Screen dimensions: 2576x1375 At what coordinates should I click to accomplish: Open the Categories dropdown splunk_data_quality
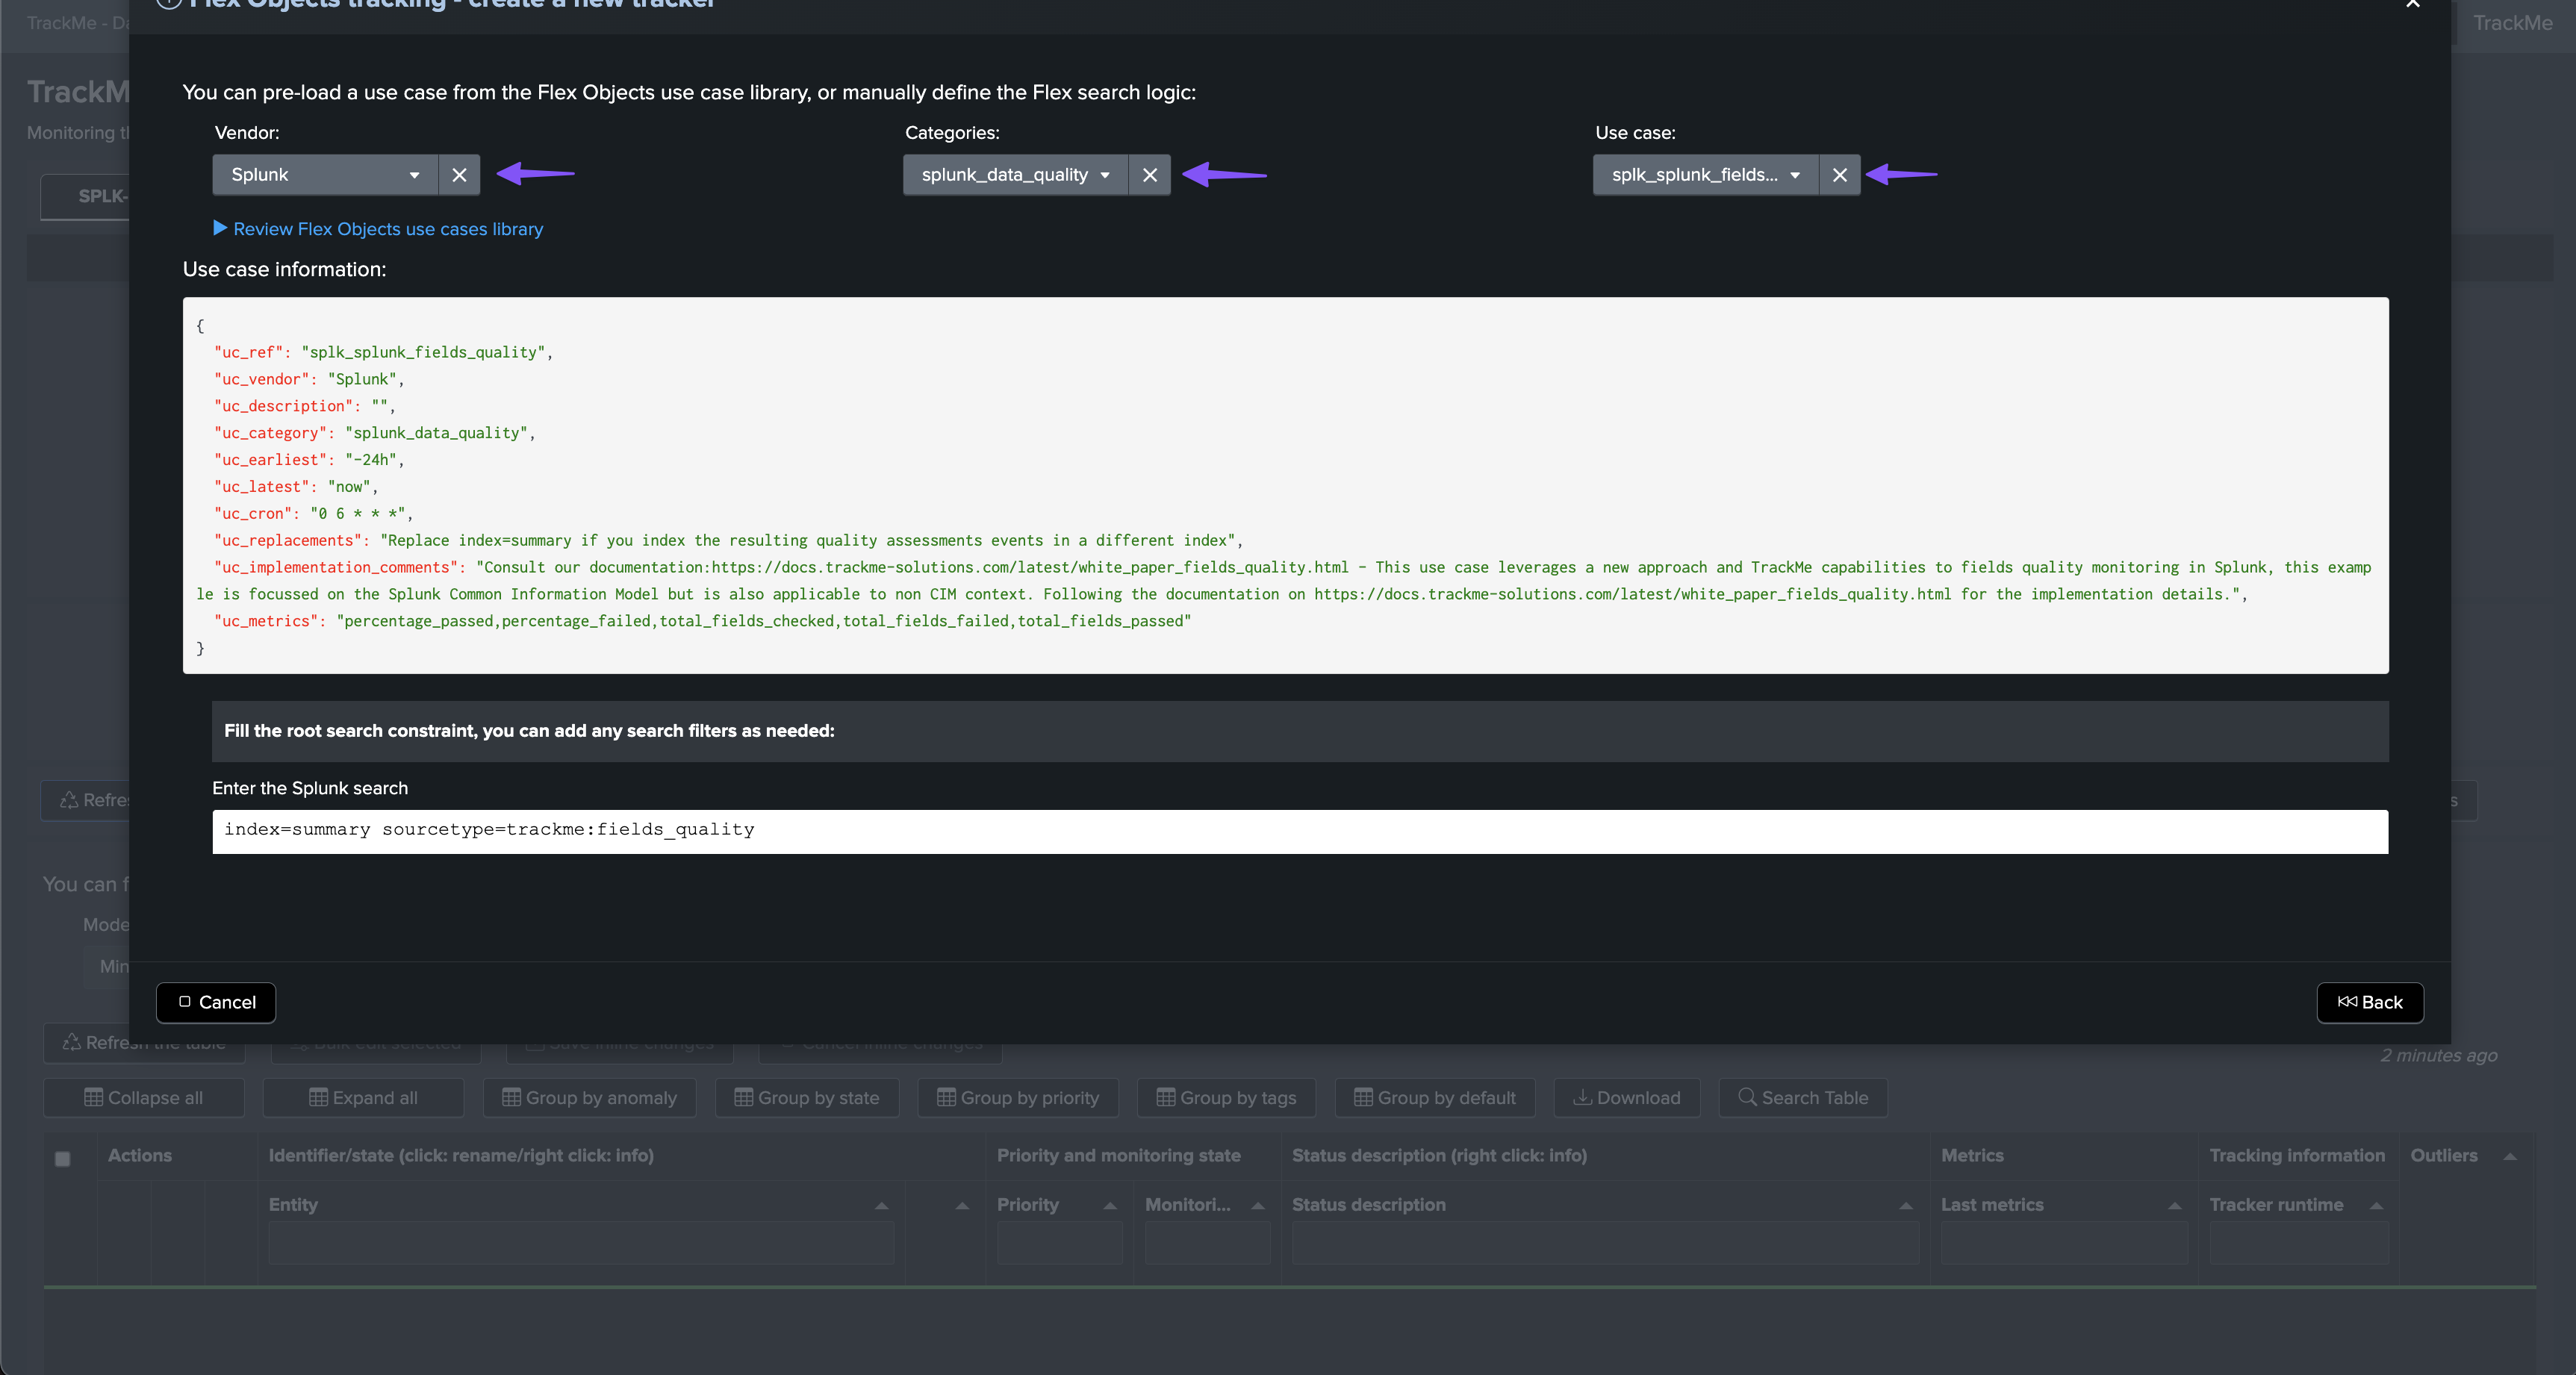pyautogui.click(x=1015, y=175)
